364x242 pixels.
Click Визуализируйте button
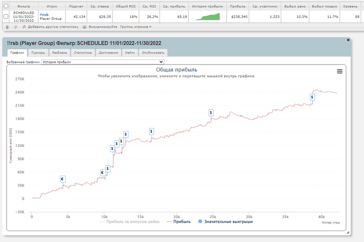[x=103, y=27]
